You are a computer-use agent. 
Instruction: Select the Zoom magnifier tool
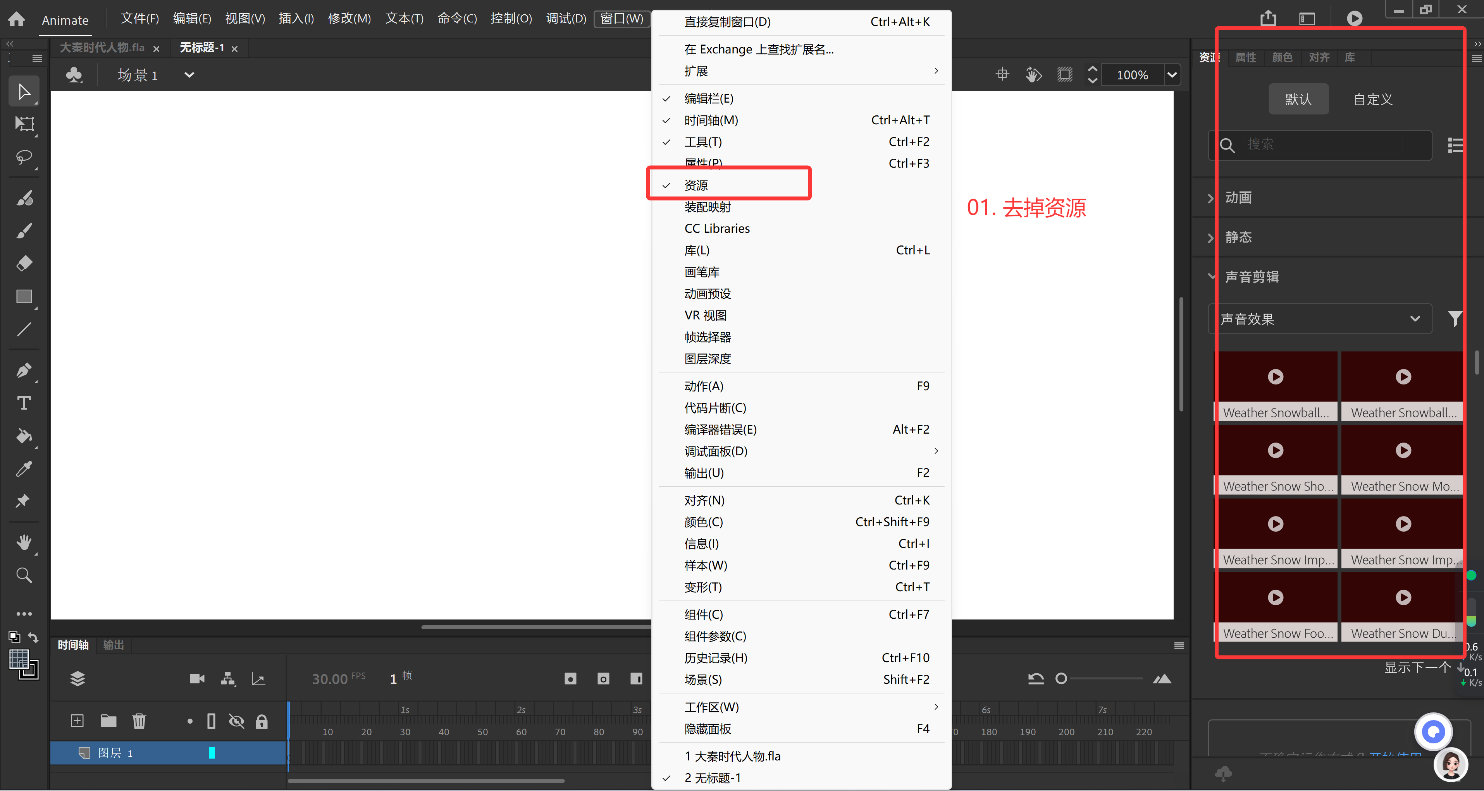tap(24, 575)
